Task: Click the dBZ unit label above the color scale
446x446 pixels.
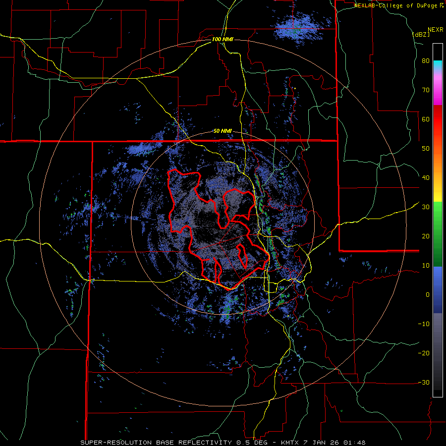Action: [x=421, y=34]
